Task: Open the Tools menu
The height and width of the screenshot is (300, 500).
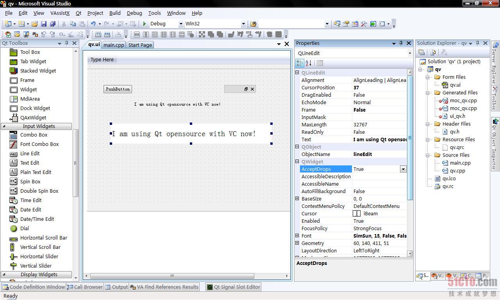Action: click(x=154, y=13)
